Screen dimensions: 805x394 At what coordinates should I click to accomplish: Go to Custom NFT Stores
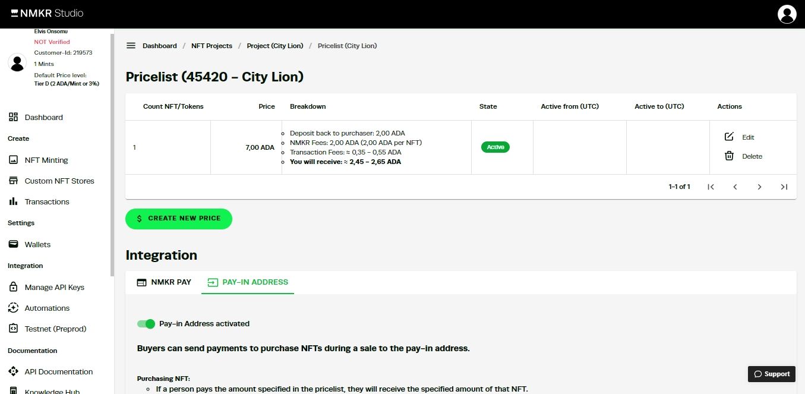coord(59,181)
